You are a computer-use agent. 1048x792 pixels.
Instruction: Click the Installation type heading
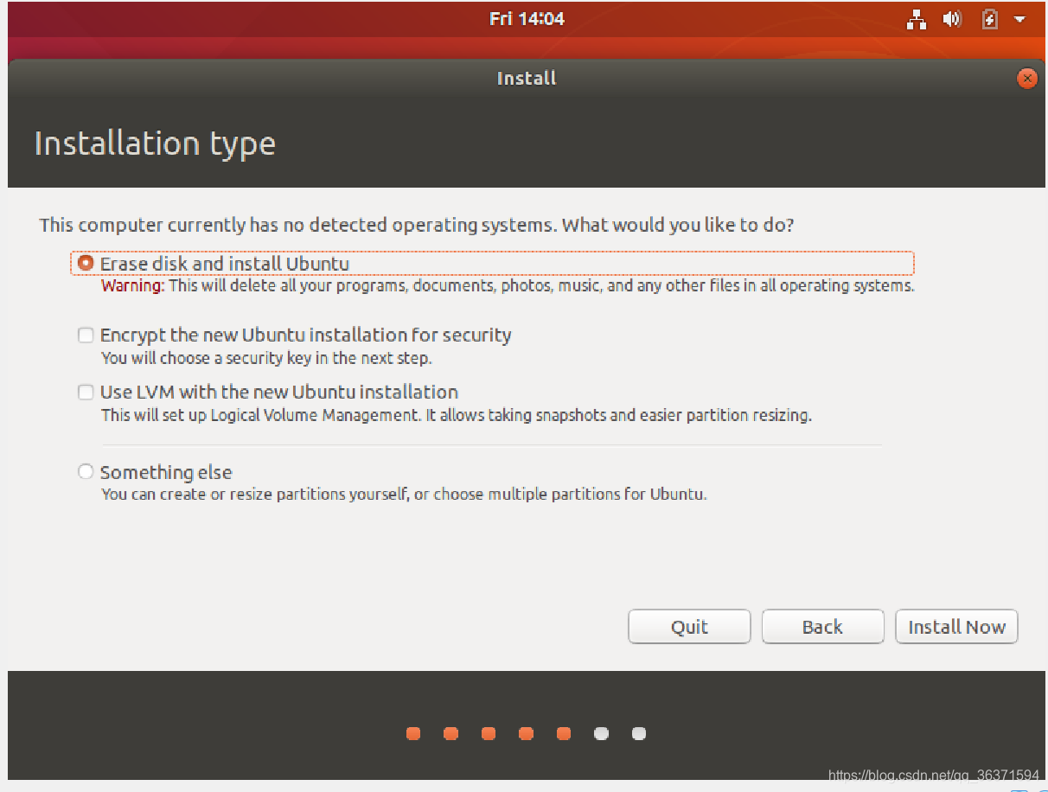coord(155,144)
